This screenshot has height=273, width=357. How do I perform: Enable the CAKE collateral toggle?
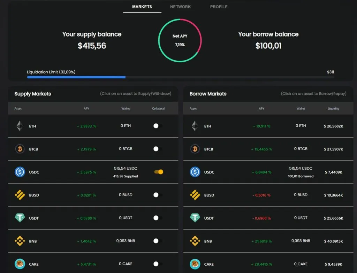point(158,264)
